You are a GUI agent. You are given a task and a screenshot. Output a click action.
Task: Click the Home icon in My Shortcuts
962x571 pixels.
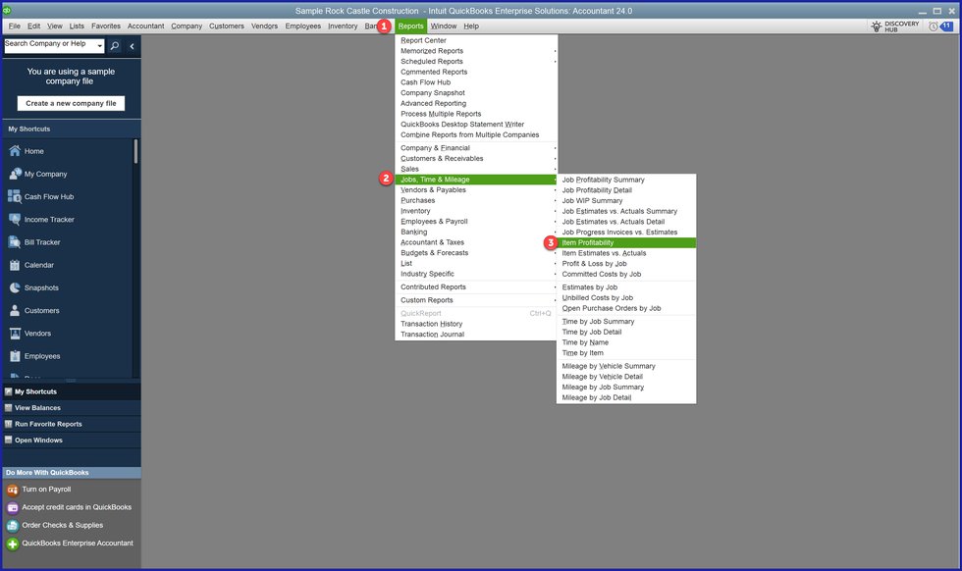click(x=15, y=151)
